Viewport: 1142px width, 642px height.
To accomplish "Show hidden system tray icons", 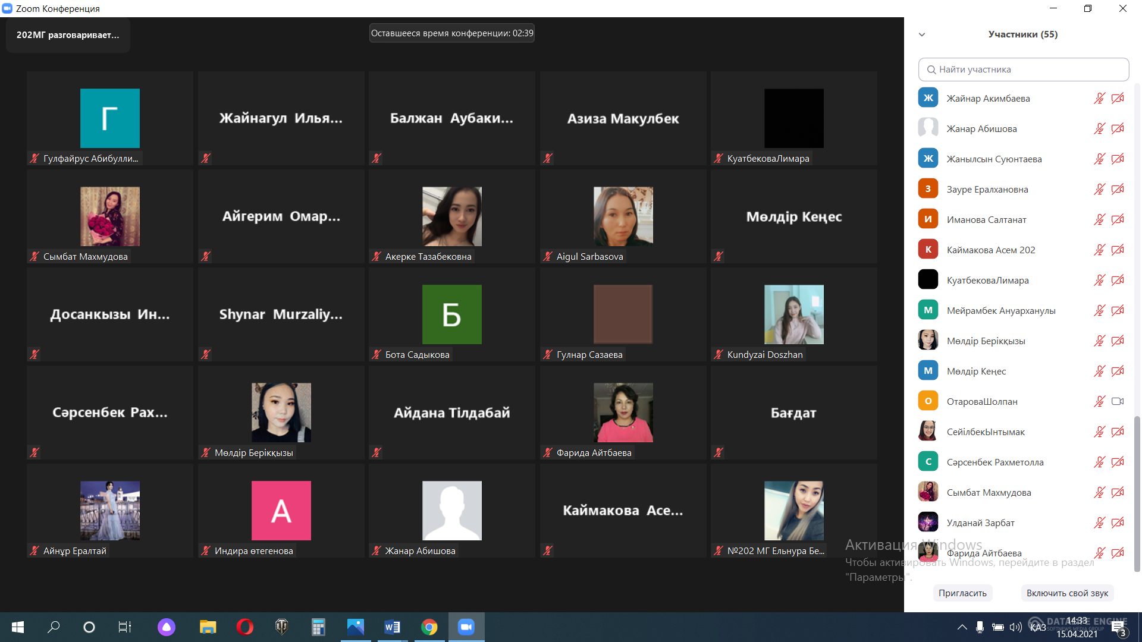I will [962, 627].
